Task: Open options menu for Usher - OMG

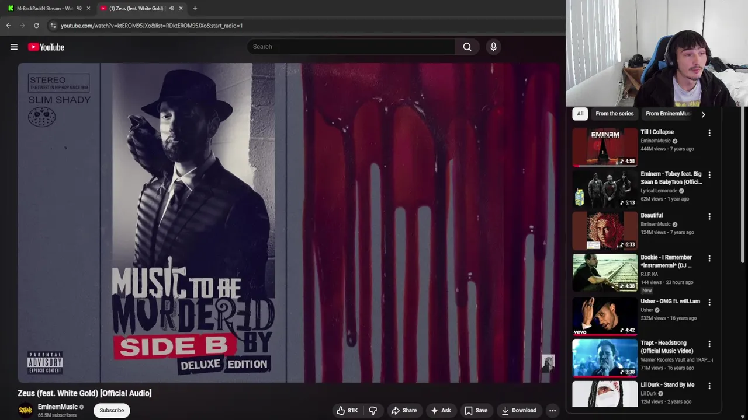Action: point(709,302)
